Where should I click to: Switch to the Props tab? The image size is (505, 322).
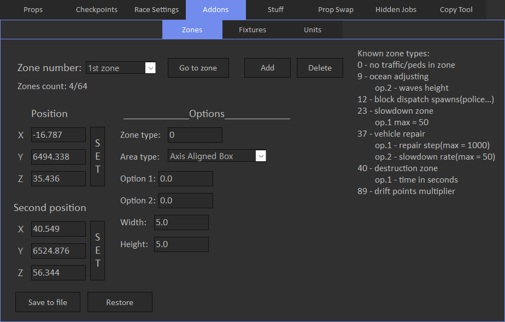[33, 10]
